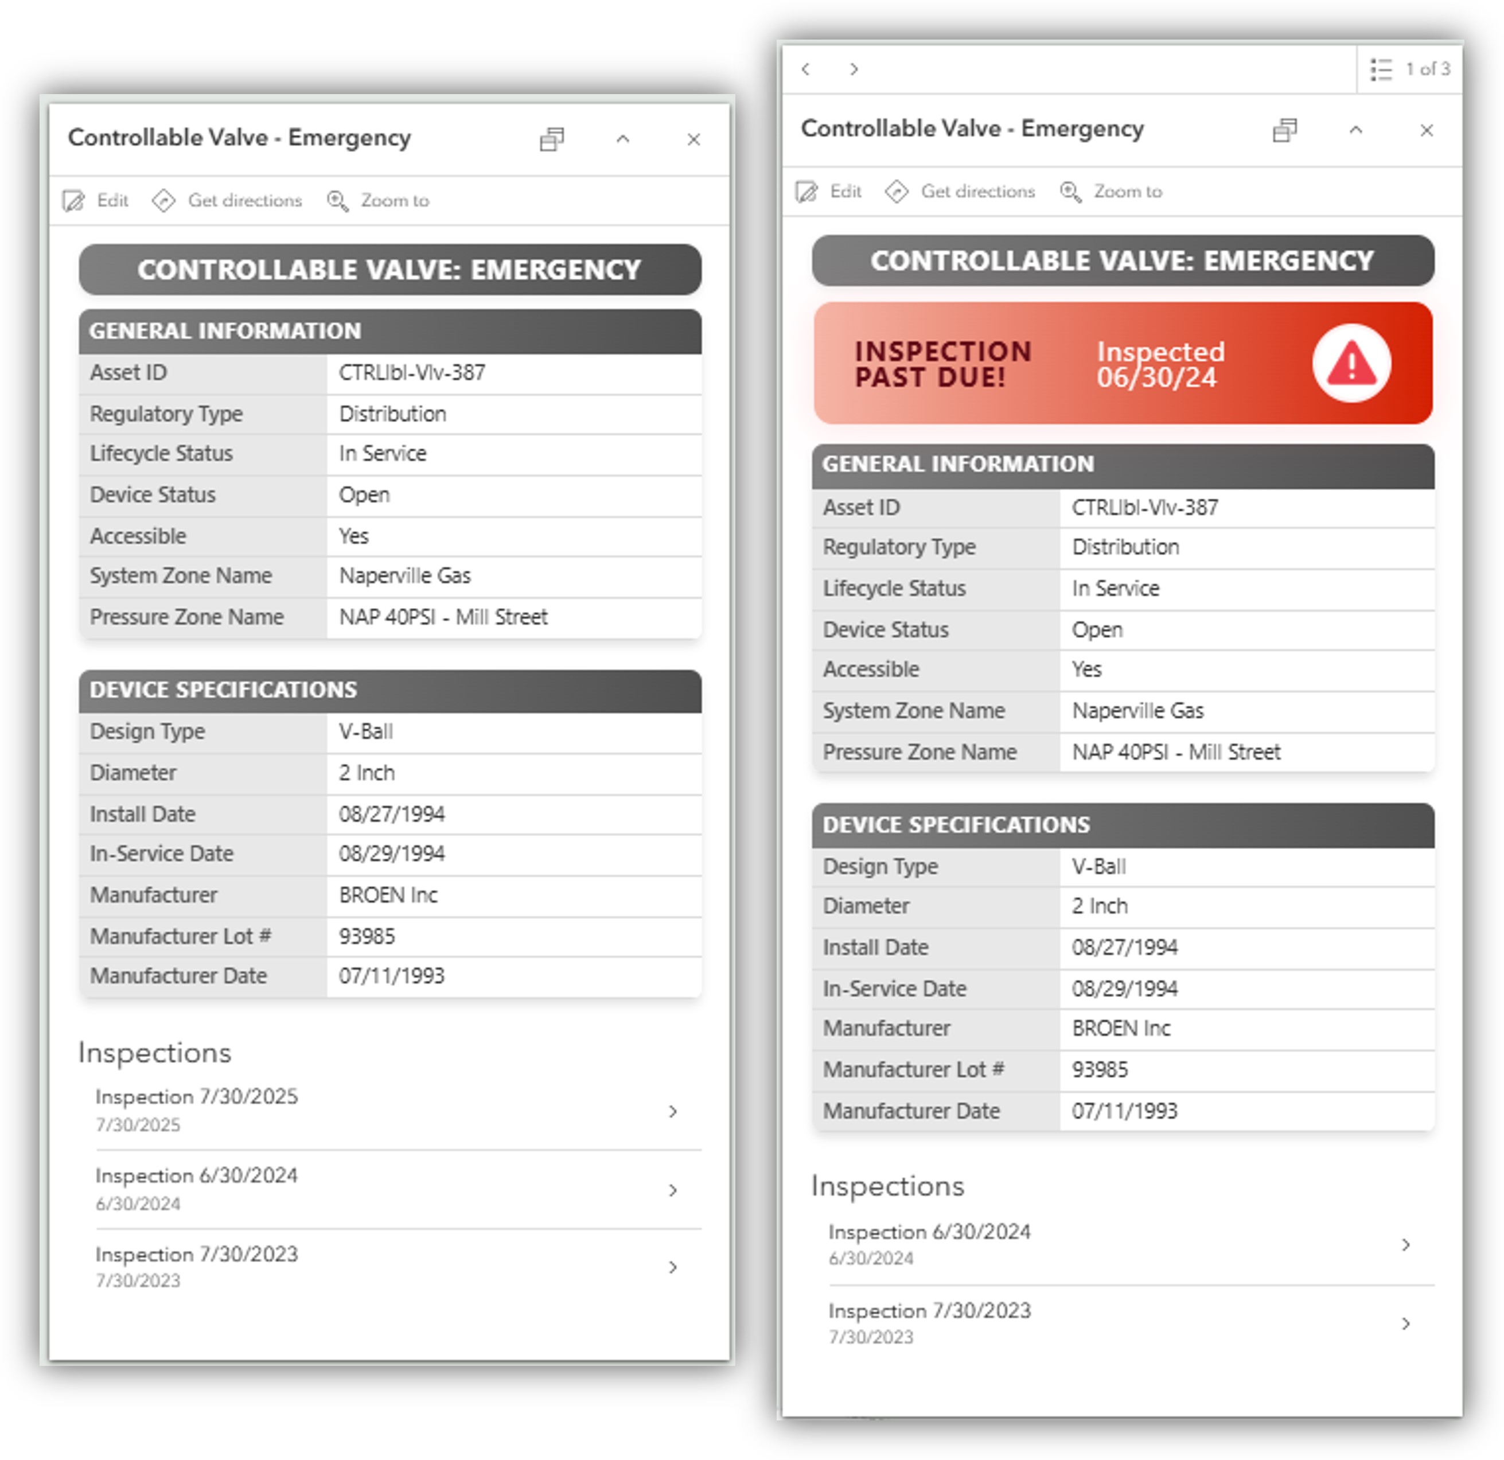Click Asset ID value CTRLlbl-Vlv-387 in left popup

pyautogui.click(x=412, y=373)
